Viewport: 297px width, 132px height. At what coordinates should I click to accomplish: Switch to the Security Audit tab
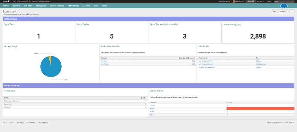[41, 6]
